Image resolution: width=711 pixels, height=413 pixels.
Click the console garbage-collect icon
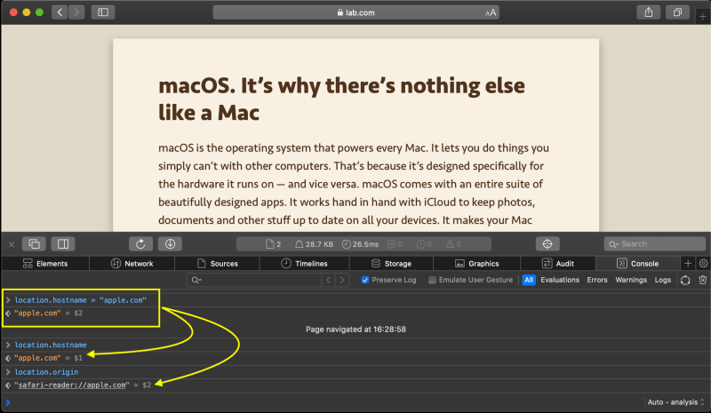tap(685, 280)
